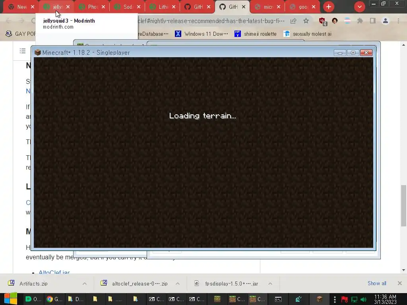The image size is (407, 305).
Task: Go back with the browser back arrow
Action: coord(8,21)
